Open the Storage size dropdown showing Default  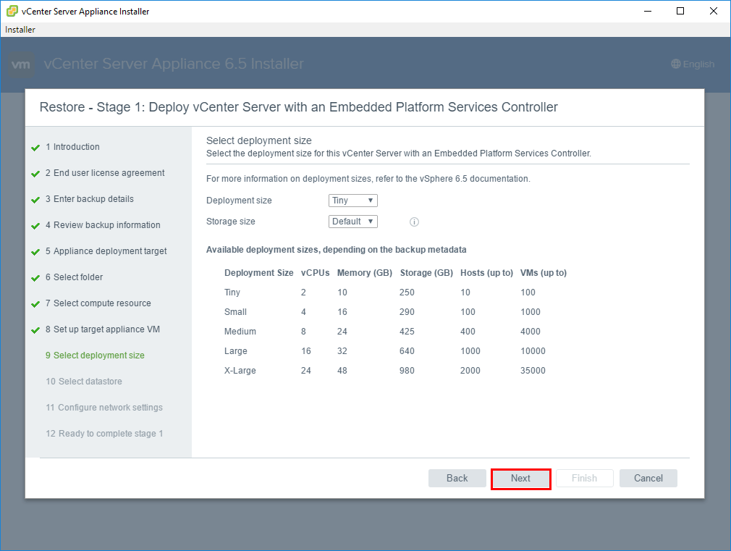tap(353, 222)
